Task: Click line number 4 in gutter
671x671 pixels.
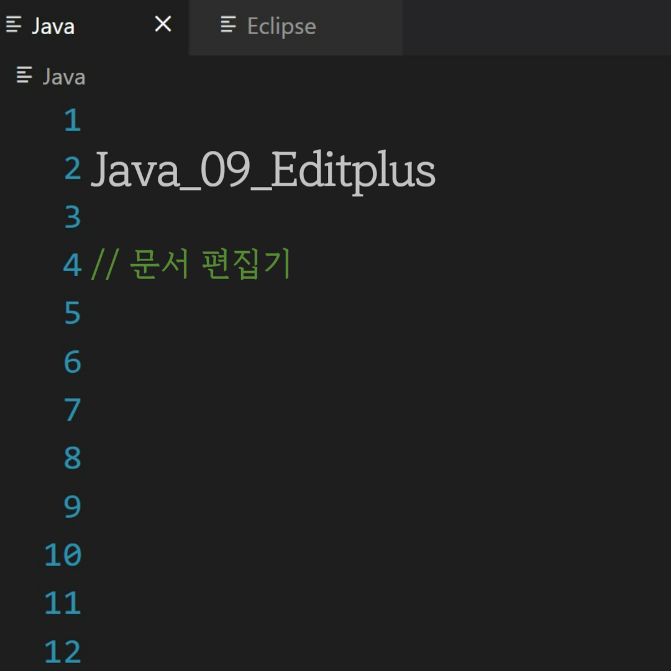Action: click(x=72, y=265)
